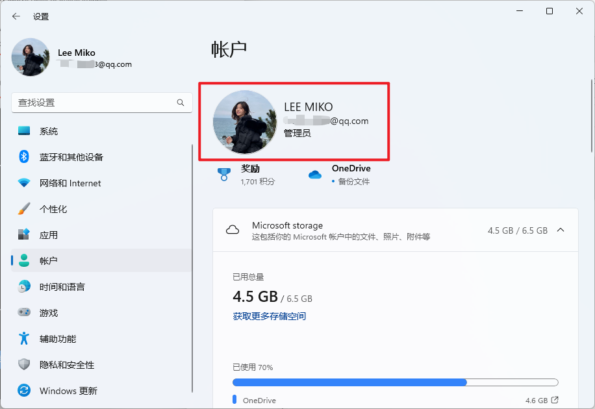Image resolution: width=595 pixels, height=409 pixels.
Task: Click the 4.5 GB / 6.5 GB header value
Action: click(x=517, y=230)
